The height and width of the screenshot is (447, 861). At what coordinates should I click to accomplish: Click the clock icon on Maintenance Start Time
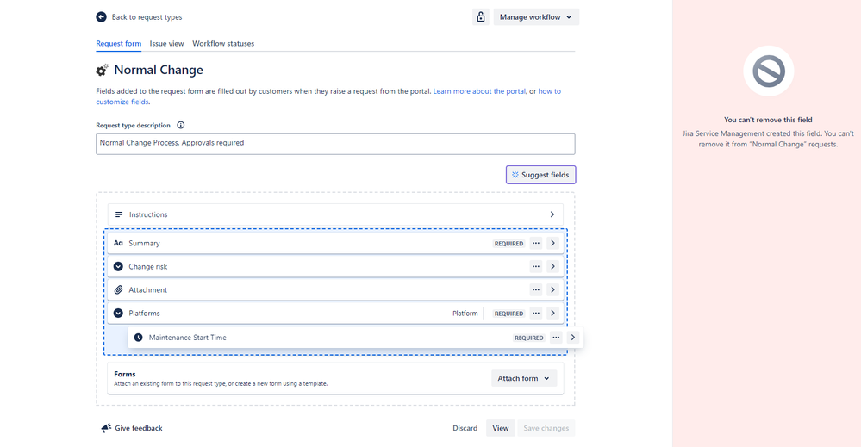tap(139, 338)
